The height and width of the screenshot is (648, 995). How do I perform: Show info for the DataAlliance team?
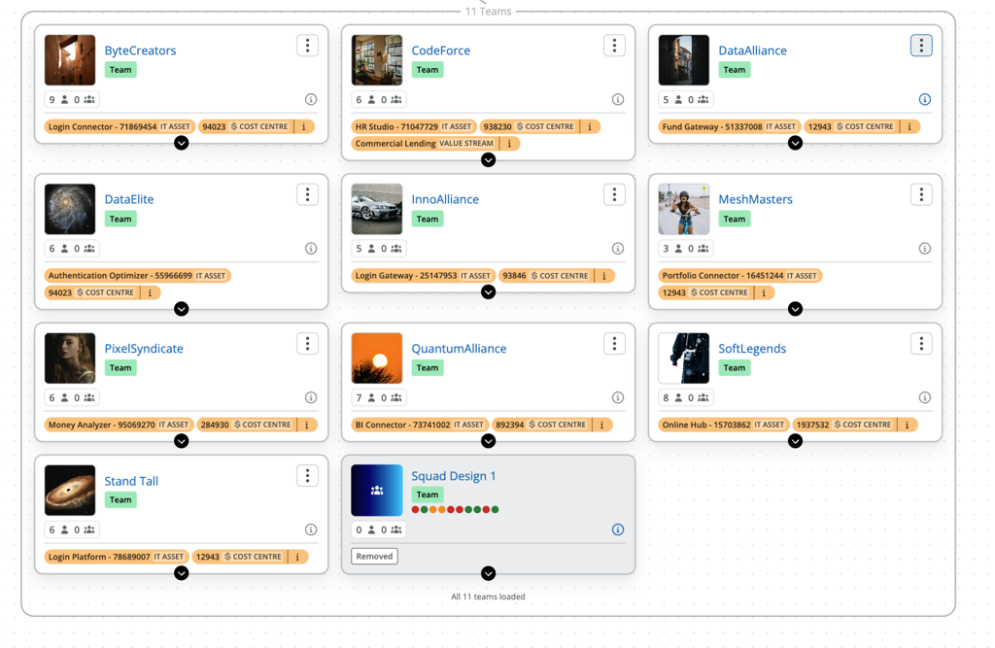(x=925, y=99)
